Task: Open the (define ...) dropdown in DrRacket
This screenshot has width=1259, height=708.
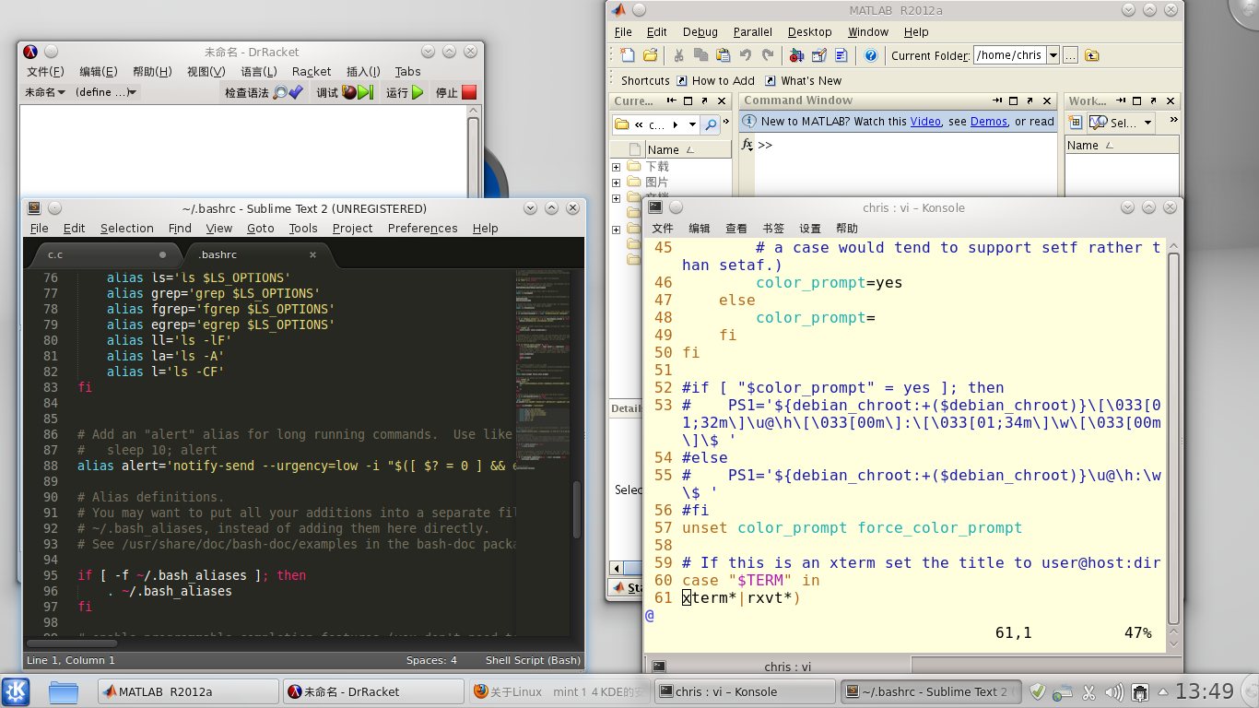Action: pos(107,92)
